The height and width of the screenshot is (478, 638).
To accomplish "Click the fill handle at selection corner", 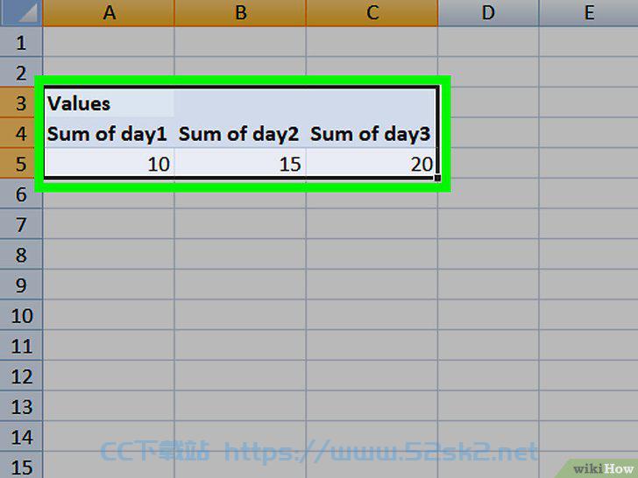I will click(438, 178).
